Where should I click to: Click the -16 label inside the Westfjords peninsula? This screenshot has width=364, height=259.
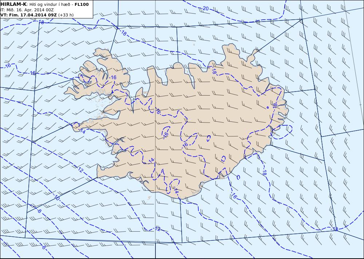[112, 77]
